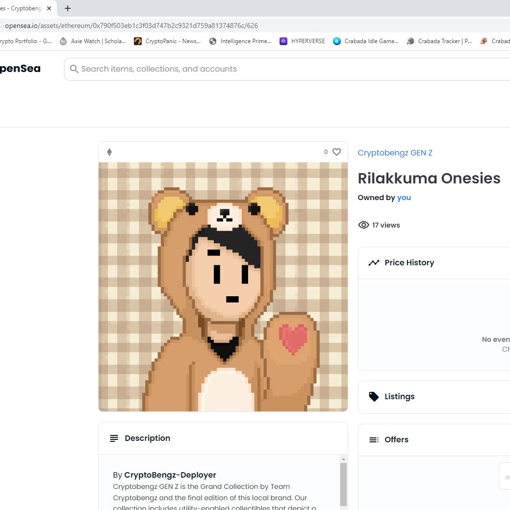510x510 pixels.
Task: Close the Cryptobengz browser tab
Action: coord(49,8)
